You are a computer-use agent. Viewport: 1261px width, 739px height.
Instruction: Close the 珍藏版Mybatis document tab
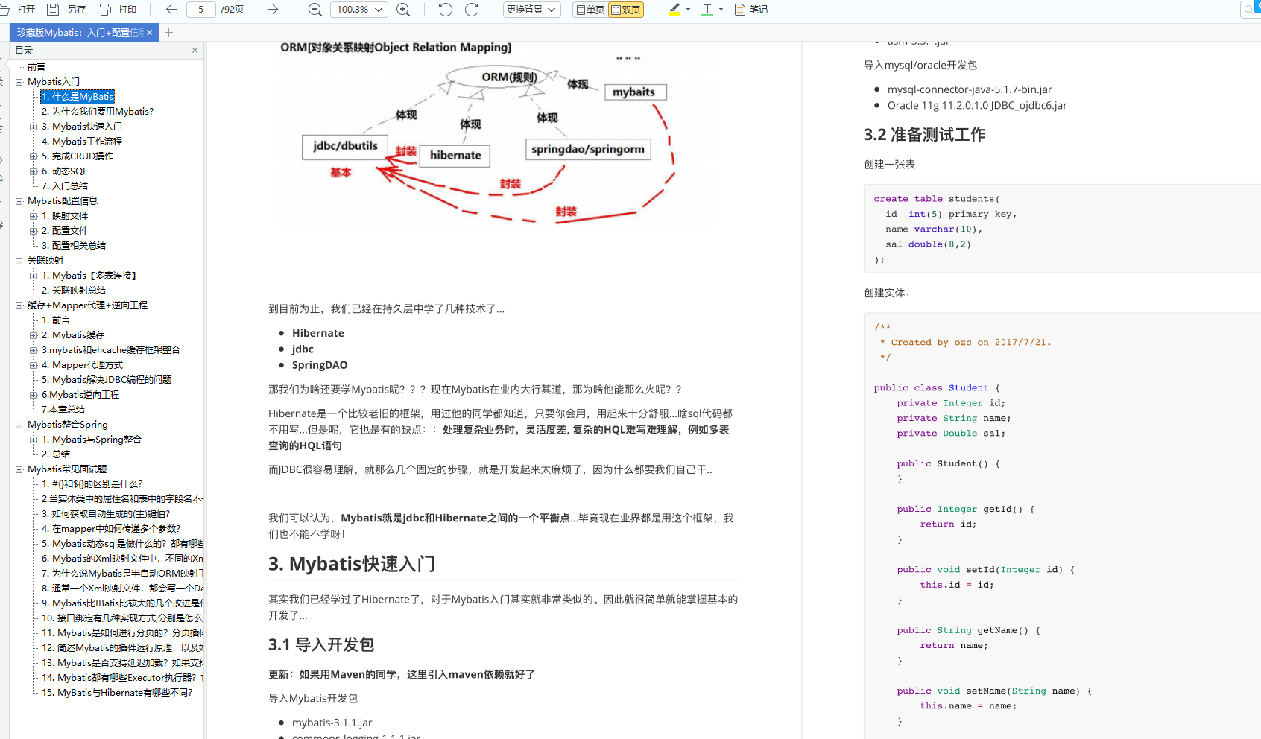[150, 33]
